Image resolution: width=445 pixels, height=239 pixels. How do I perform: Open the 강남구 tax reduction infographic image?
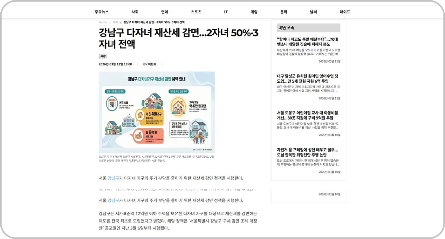pos(157,112)
